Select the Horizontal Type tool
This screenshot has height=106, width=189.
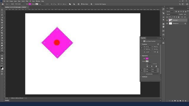coord(2,51)
